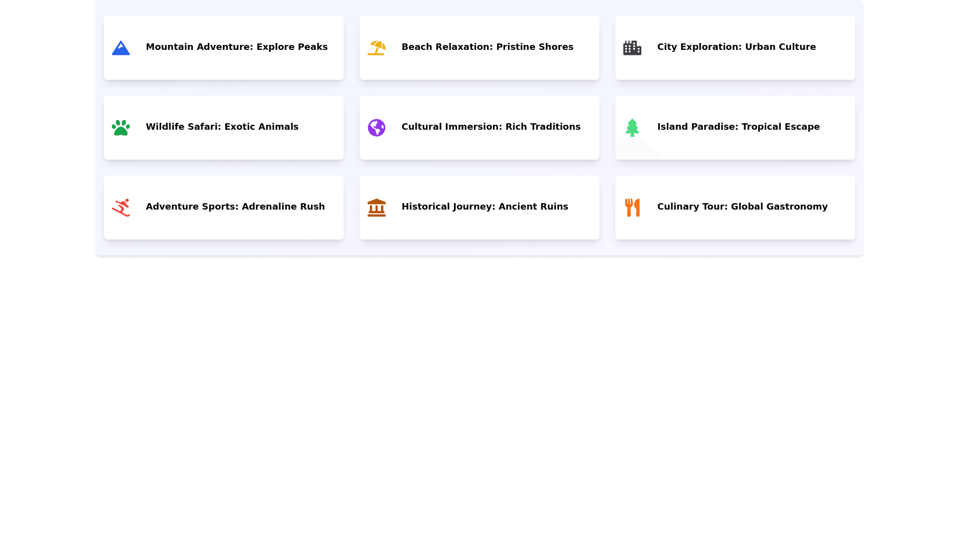
Task: Open Mountain Adventure: Explore Peaks
Action: (237, 47)
